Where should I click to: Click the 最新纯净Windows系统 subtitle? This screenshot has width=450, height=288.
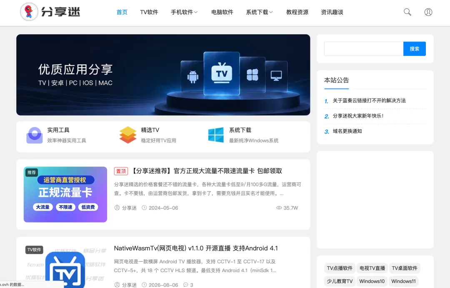click(254, 141)
